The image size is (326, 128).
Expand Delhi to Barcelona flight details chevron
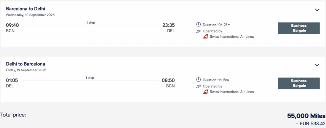[317, 65]
